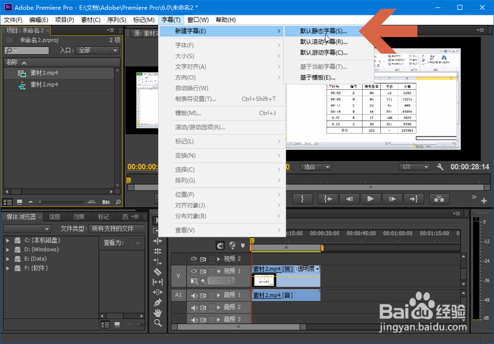Click the export frame camera button

pyautogui.click(x=439, y=199)
